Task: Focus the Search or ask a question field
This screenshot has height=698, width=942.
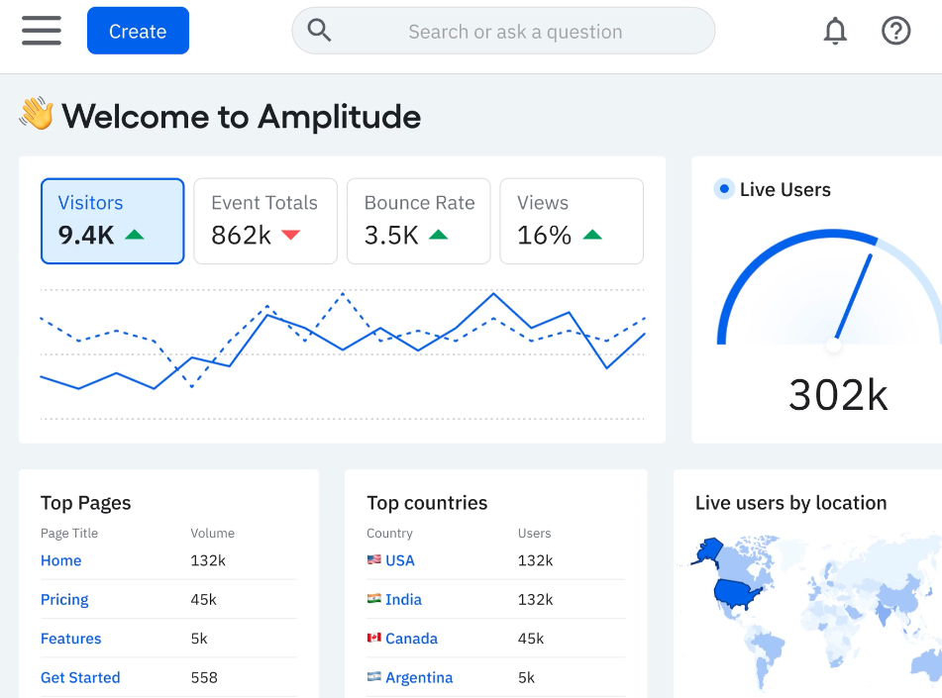Action: [x=503, y=31]
